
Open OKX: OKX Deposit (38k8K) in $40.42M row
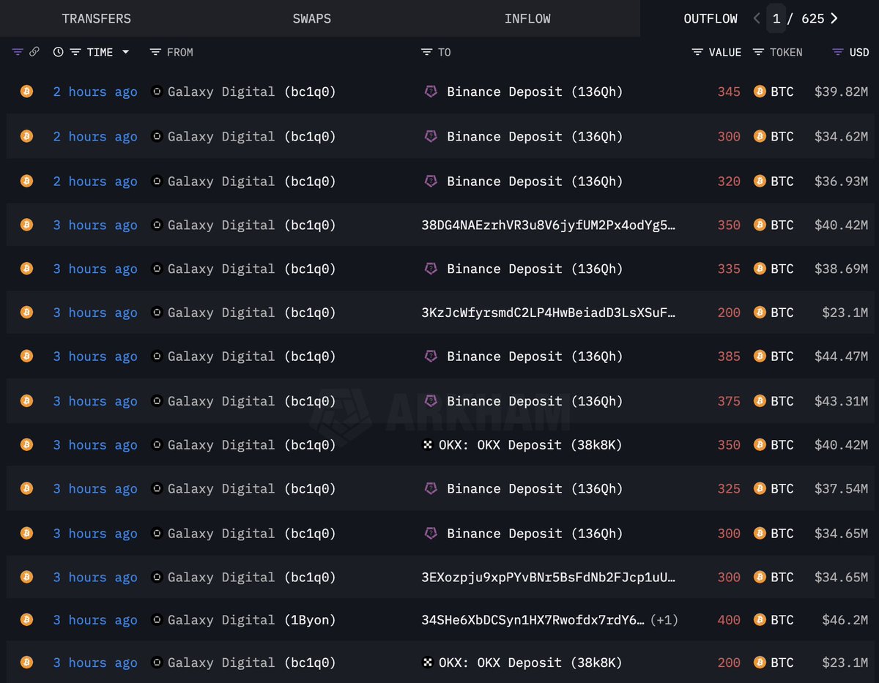point(530,444)
